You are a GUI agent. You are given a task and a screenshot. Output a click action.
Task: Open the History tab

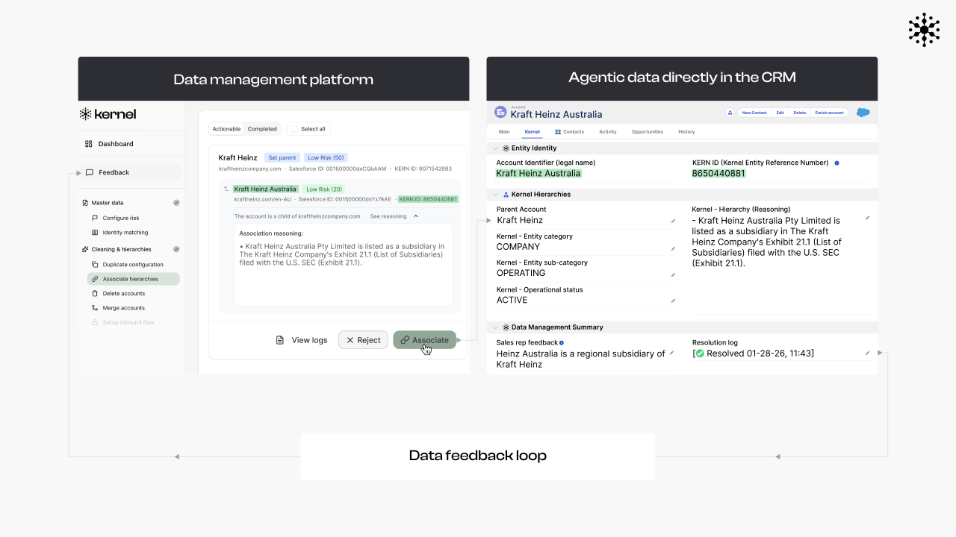(686, 132)
